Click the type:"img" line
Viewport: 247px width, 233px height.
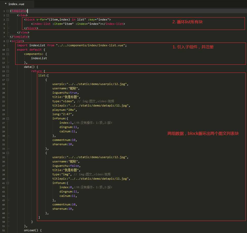pyautogui.click(x=62, y=175)
